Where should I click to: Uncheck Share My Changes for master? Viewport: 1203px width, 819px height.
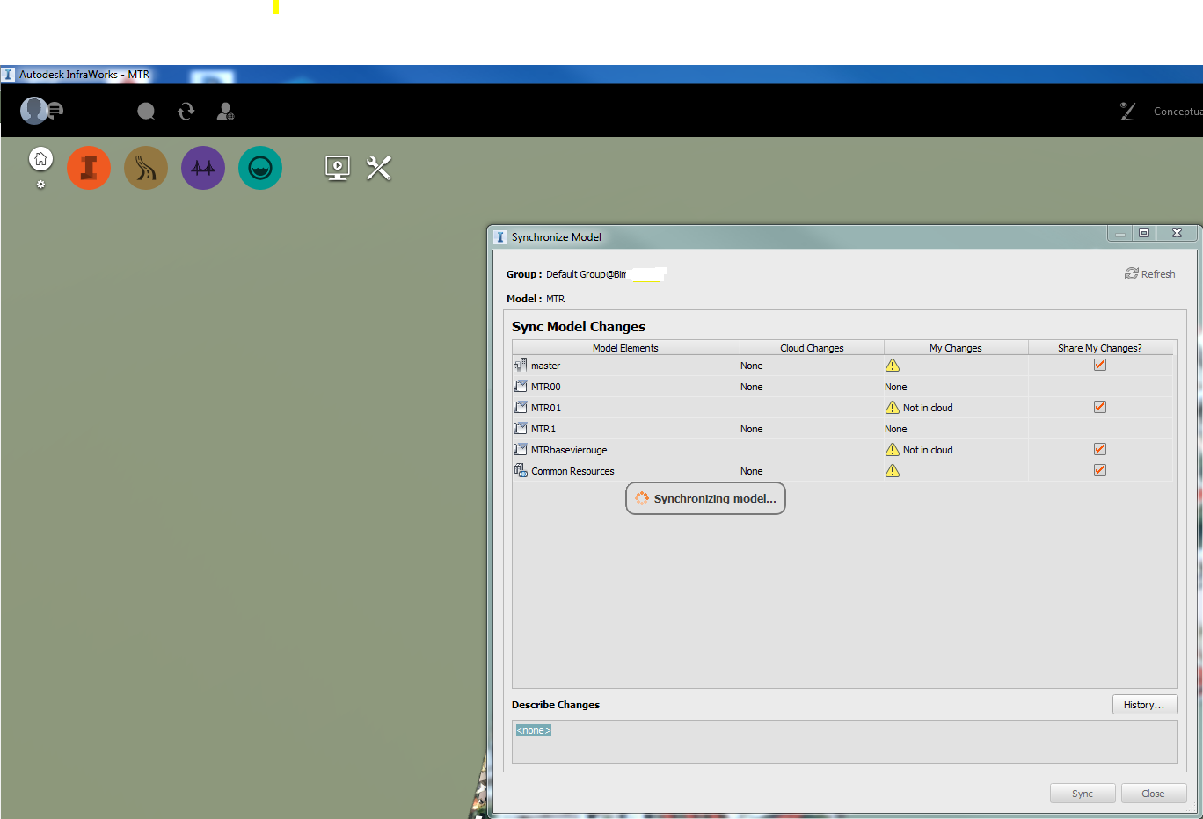[x=1099, y=364]
